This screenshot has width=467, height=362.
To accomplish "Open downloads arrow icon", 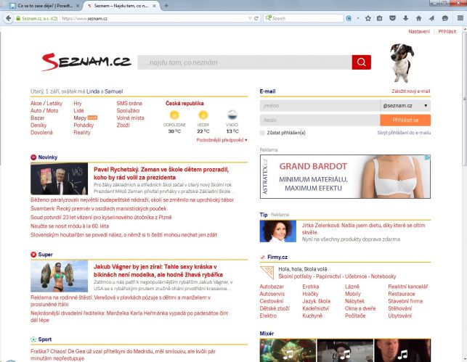I will [406, 18].
